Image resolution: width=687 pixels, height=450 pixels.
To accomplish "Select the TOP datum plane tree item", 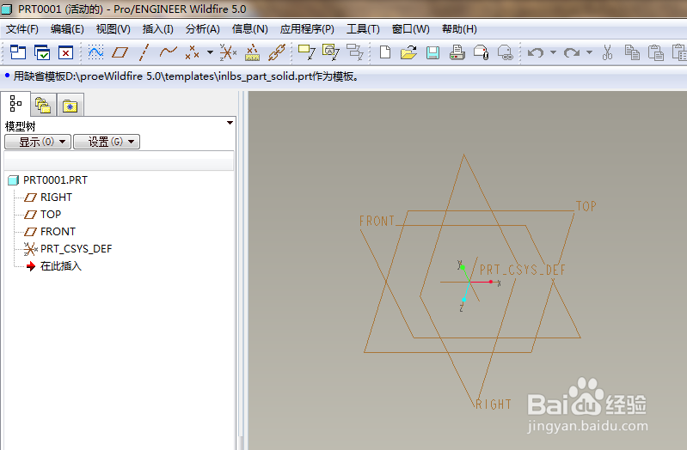I will coord(42,215).
